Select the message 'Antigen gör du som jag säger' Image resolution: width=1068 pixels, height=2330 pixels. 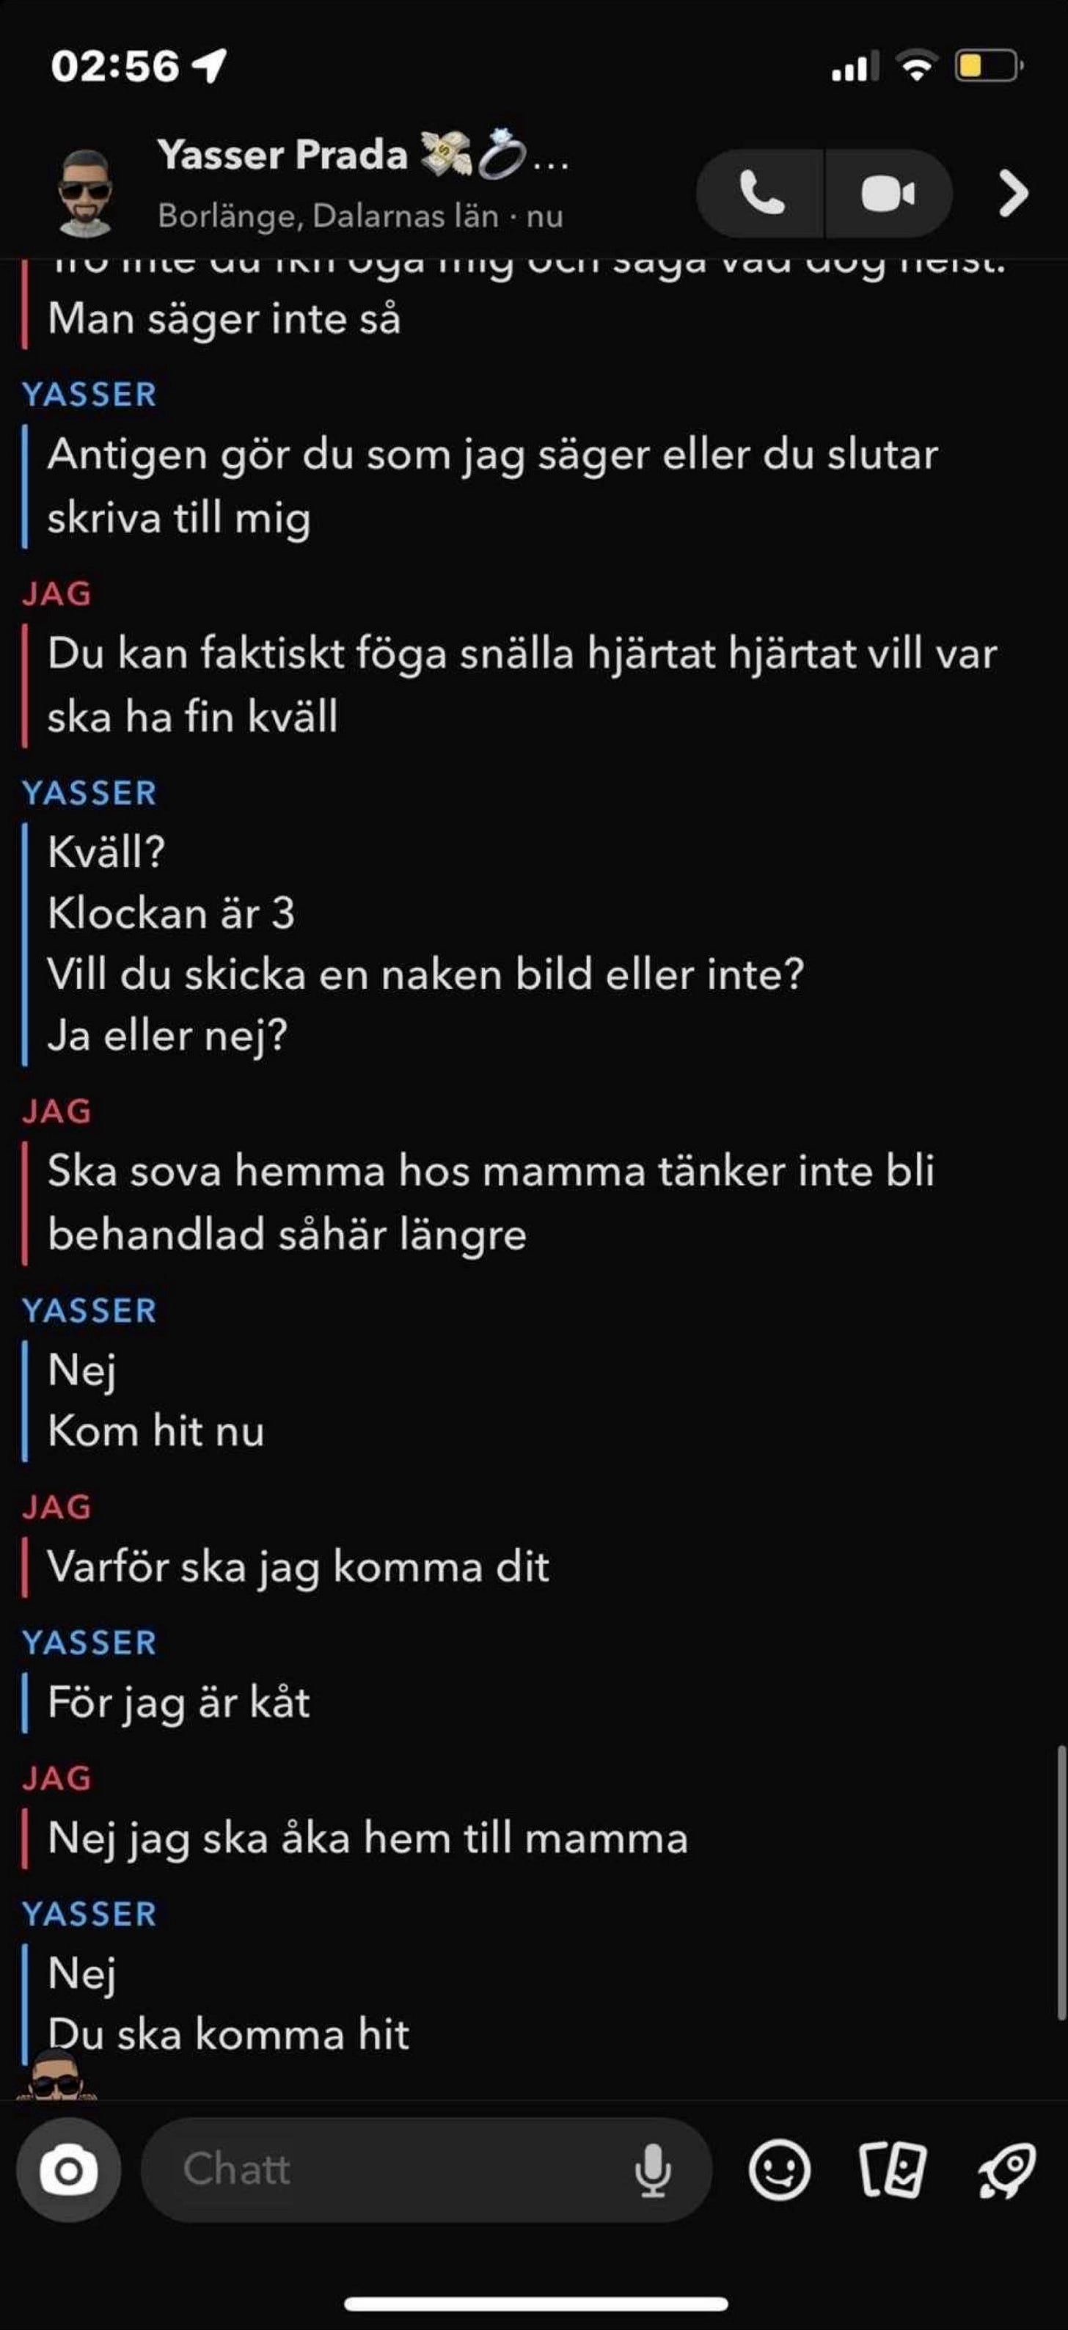tap(493, 486)
